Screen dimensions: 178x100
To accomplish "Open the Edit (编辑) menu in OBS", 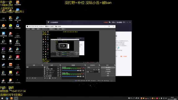I will (x=33, y=29).
